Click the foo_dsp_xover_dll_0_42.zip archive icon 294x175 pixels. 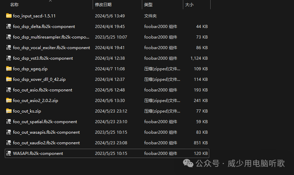tap(9, 79)
